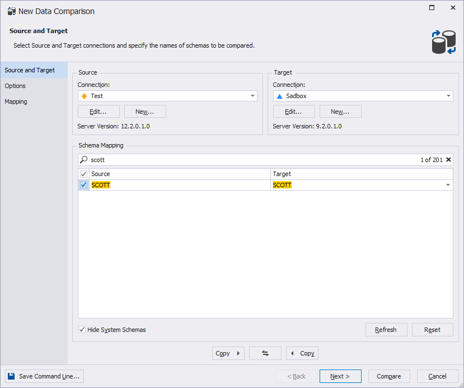Screen dimensions: 464x388
Task: Expand the Source connection dropdown
Action: (x=252, y=96)
